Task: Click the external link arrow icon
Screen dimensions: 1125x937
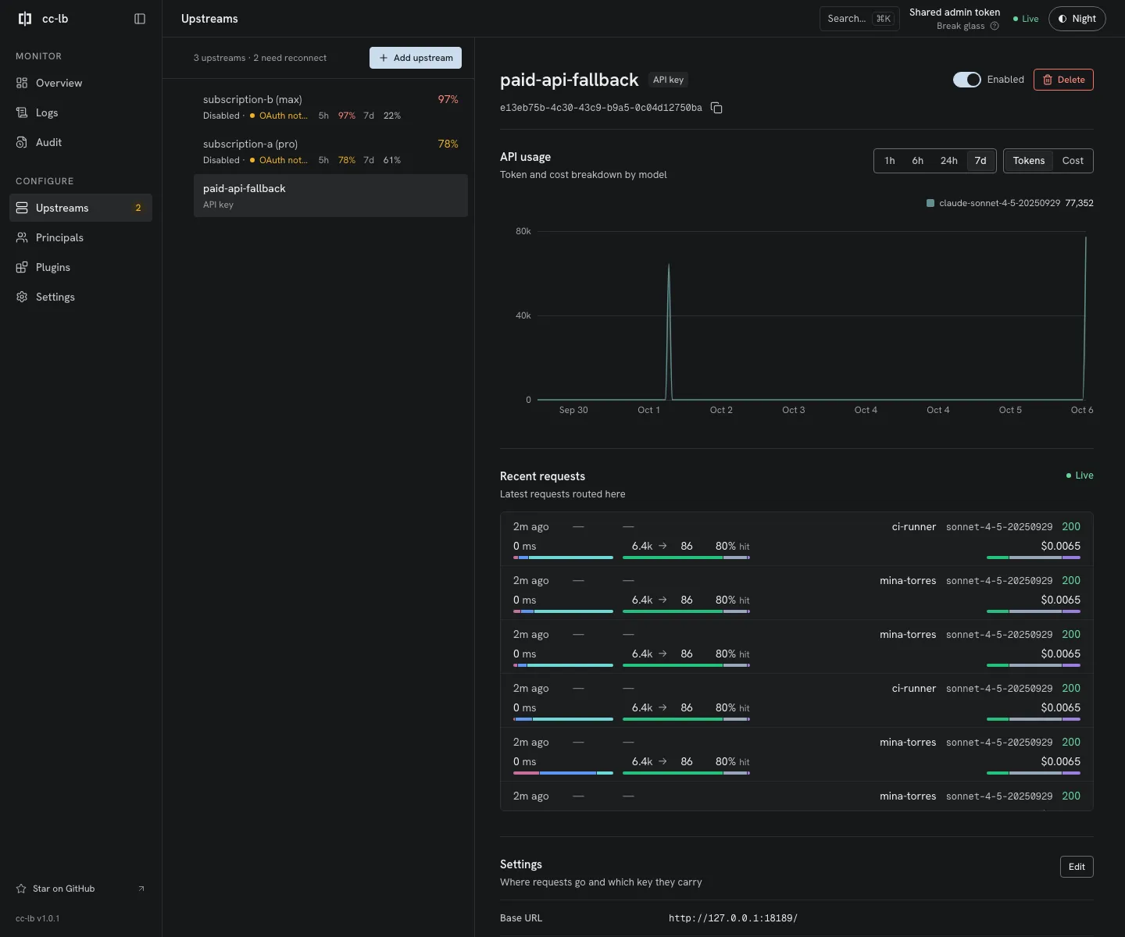Action: (141, 889)
